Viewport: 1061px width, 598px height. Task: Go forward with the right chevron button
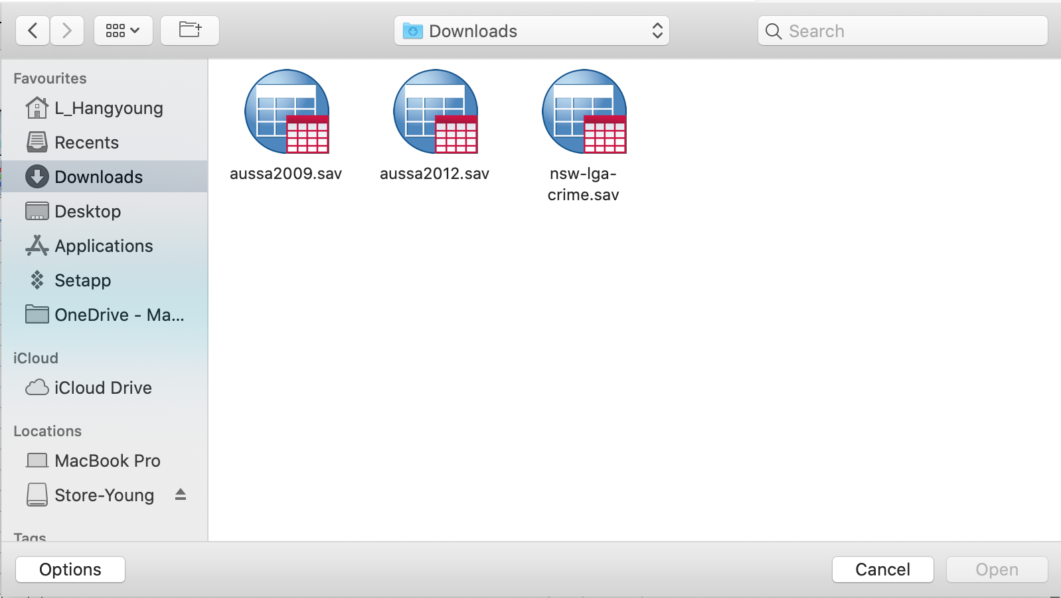coord(67,30)
